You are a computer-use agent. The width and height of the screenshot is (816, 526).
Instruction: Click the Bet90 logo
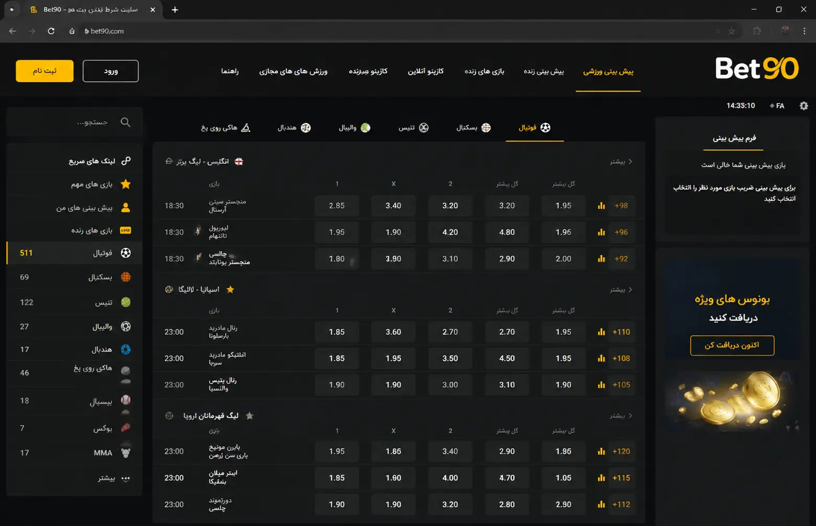coord(757,68)
